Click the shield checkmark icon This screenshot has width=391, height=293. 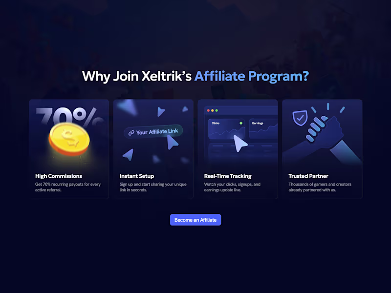[x=300, y=118]
